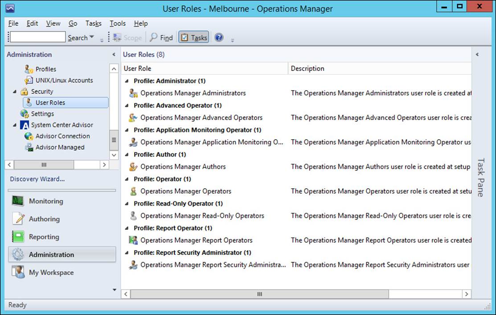Click the Monitoring workspace icon
The width and height of the screenshot is (496, 315).
coord(18,201)
